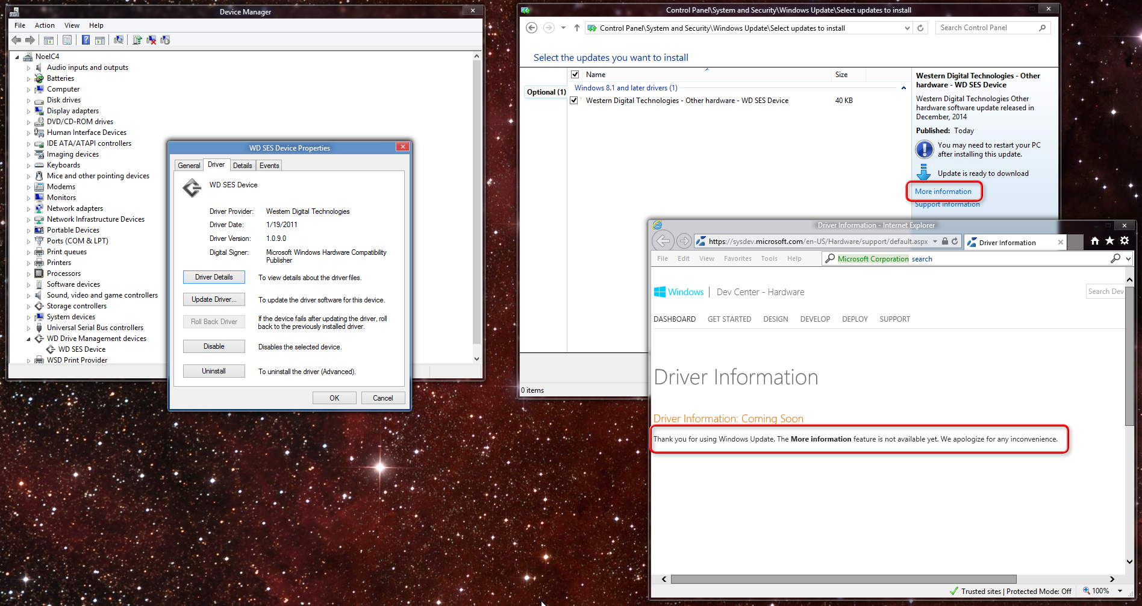Click the Uninstall driver button
1142x606 pixels.
(214, 371)
